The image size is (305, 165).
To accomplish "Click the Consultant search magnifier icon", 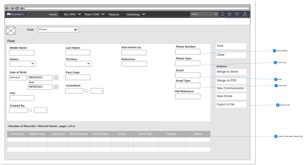I will (x=87, y=91).
